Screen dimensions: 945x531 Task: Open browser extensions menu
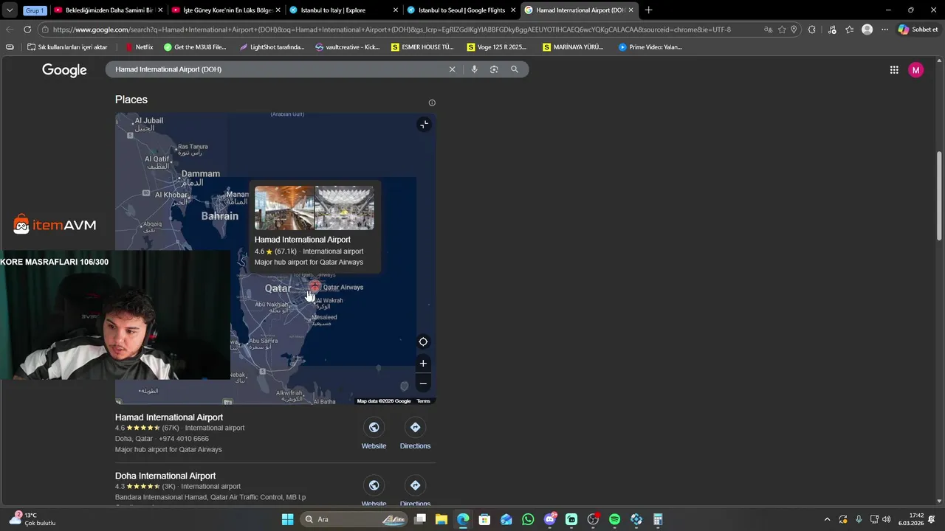click(812, 29)
